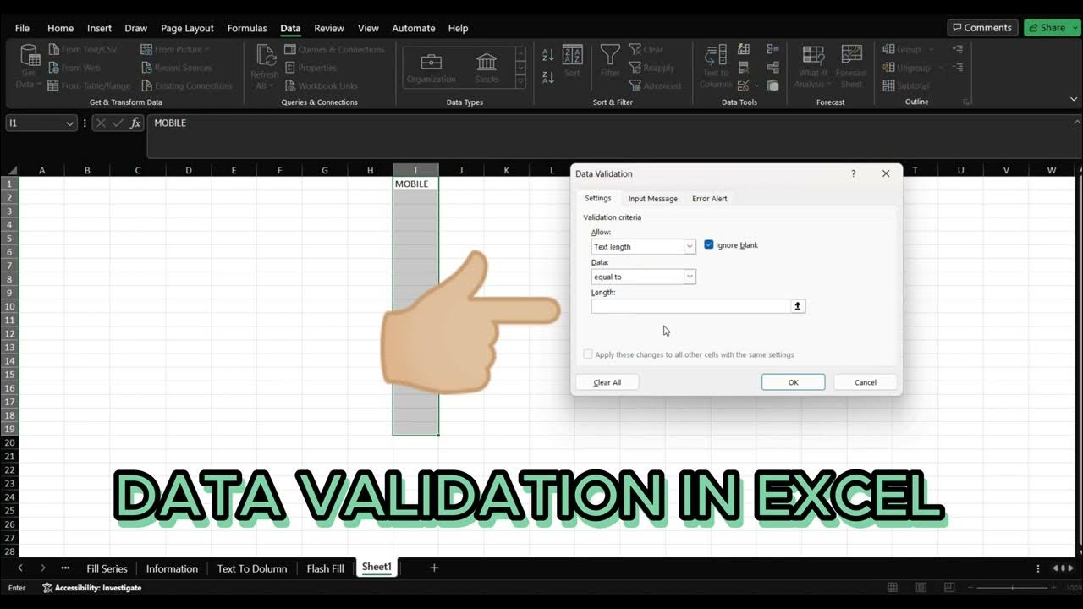Switch to the Input Message tab
Viewport: 1083px width, 609px height.
pos(652,199)
